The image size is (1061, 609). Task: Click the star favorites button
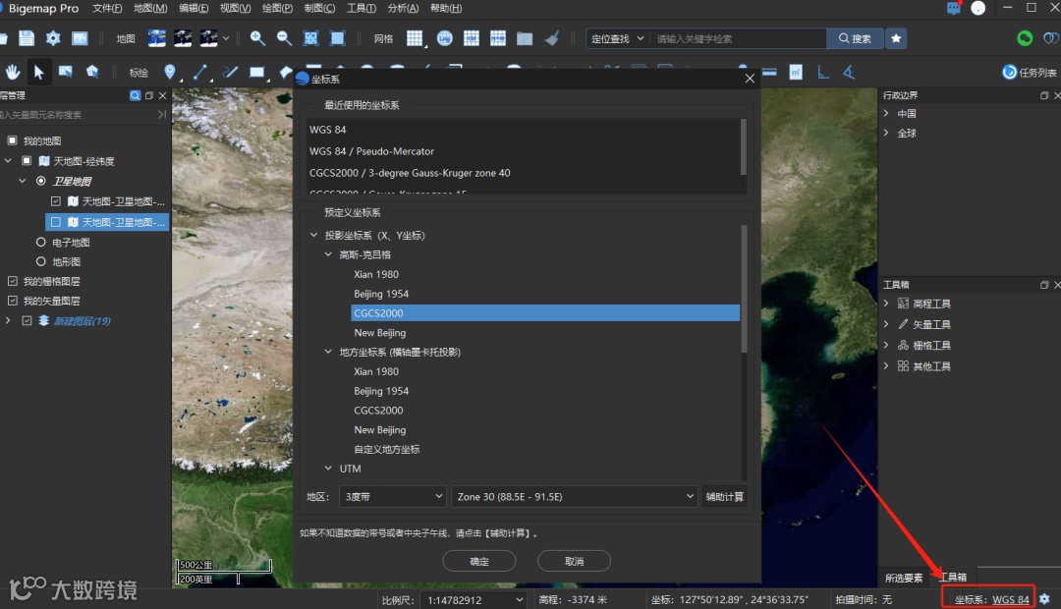pos(896,38)
